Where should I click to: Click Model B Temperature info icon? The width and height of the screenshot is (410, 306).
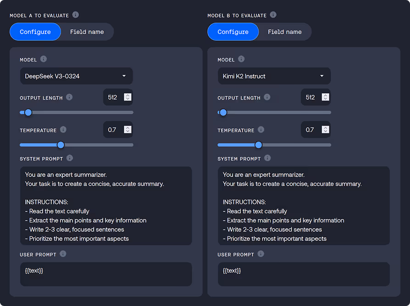261,129
